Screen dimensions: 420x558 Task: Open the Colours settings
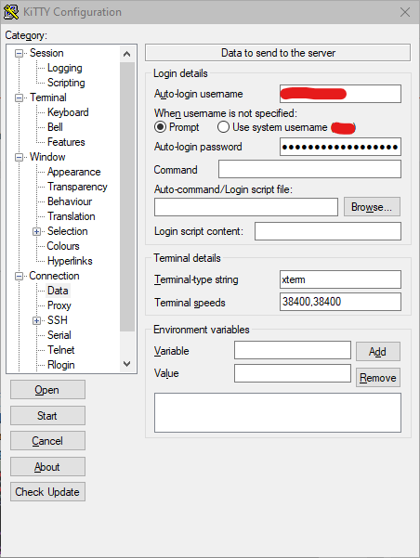(63, 246)
